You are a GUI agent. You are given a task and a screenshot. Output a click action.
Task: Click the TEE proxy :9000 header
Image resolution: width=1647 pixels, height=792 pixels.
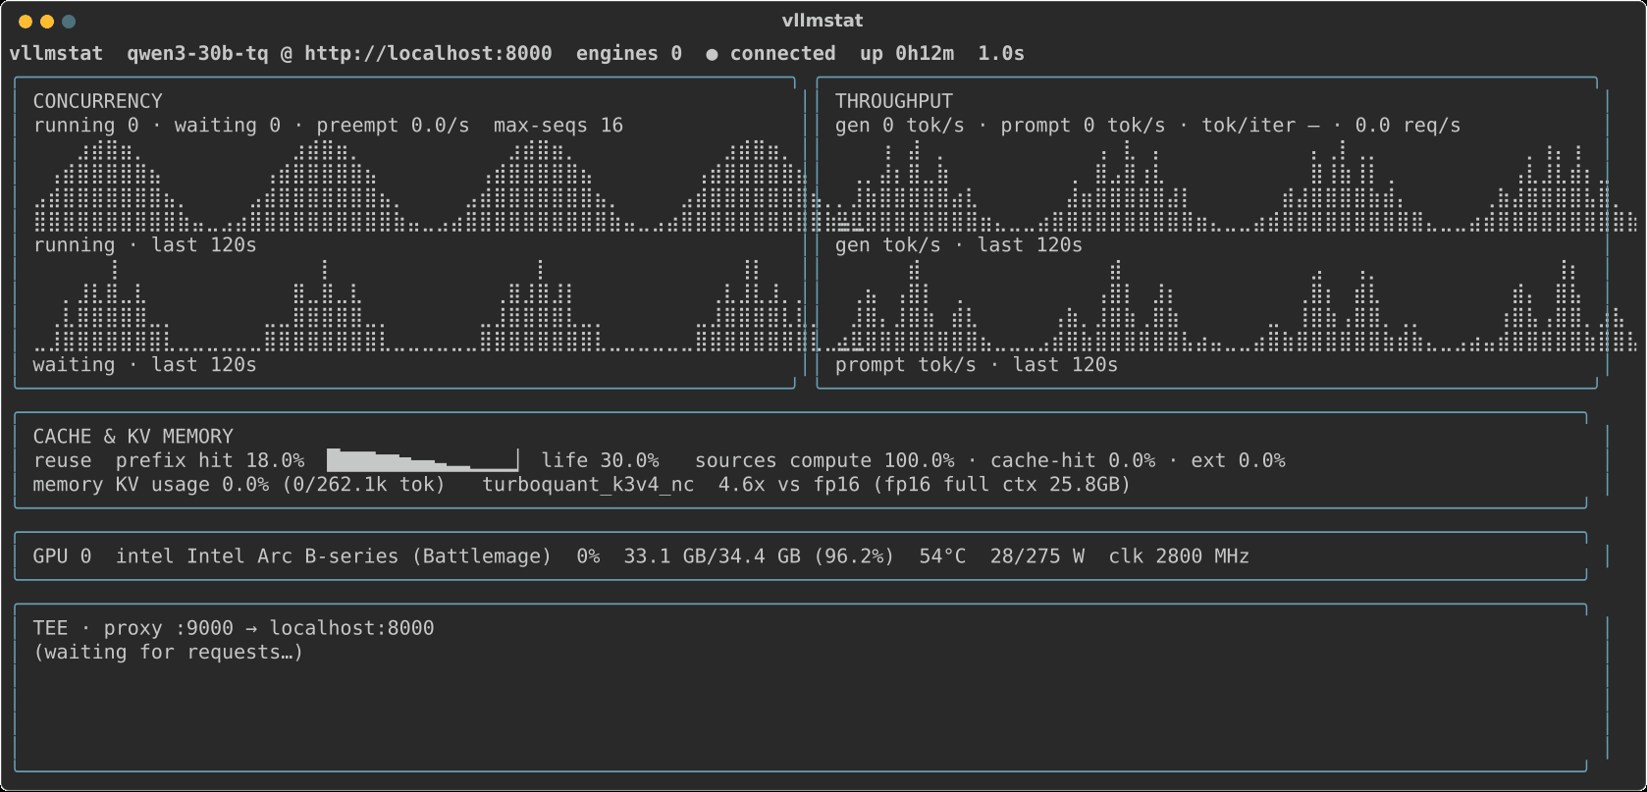(234, 628)
